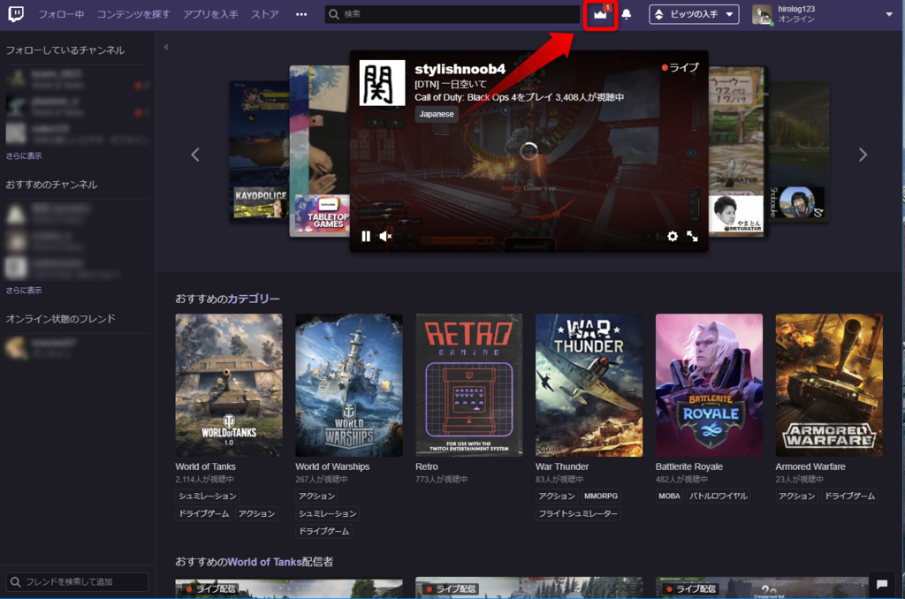This screenshot has width=905, height=599.
Task: Click Armored Warfare title link
Action: [810, 466]
